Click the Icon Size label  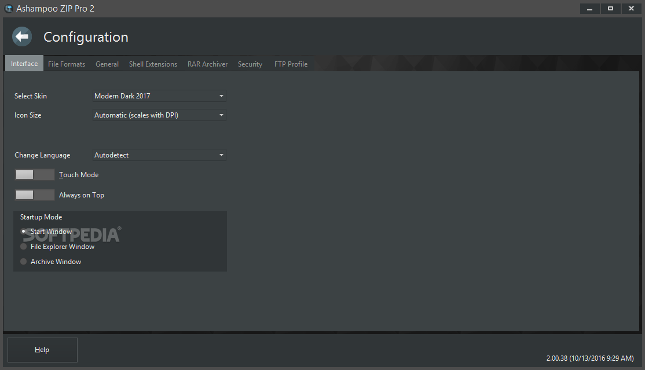tap(28, 115)
